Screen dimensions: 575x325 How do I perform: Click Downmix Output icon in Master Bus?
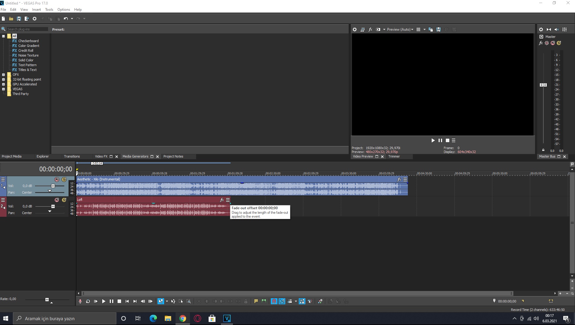click(x=549, y=29)
